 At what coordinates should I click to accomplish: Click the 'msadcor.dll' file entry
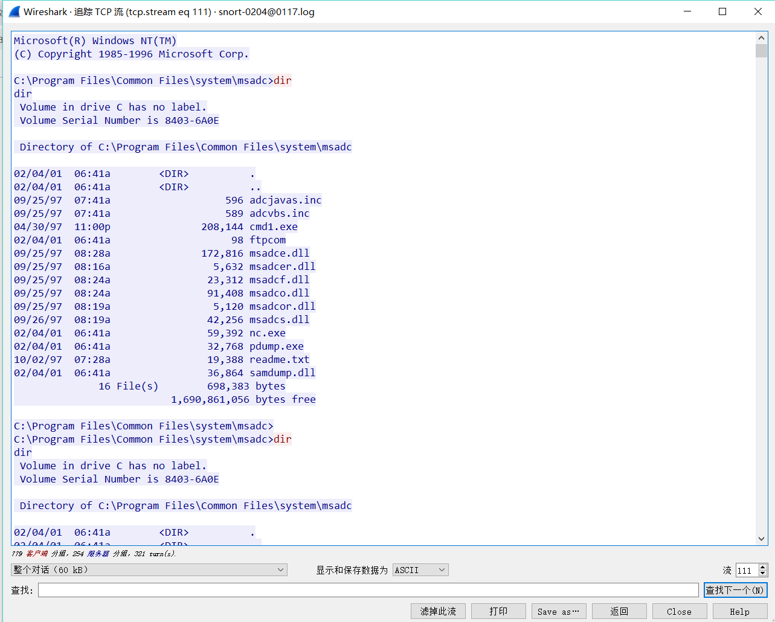[283, 306]
